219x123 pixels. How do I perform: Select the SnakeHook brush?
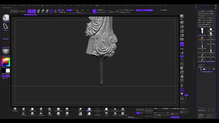41,114
